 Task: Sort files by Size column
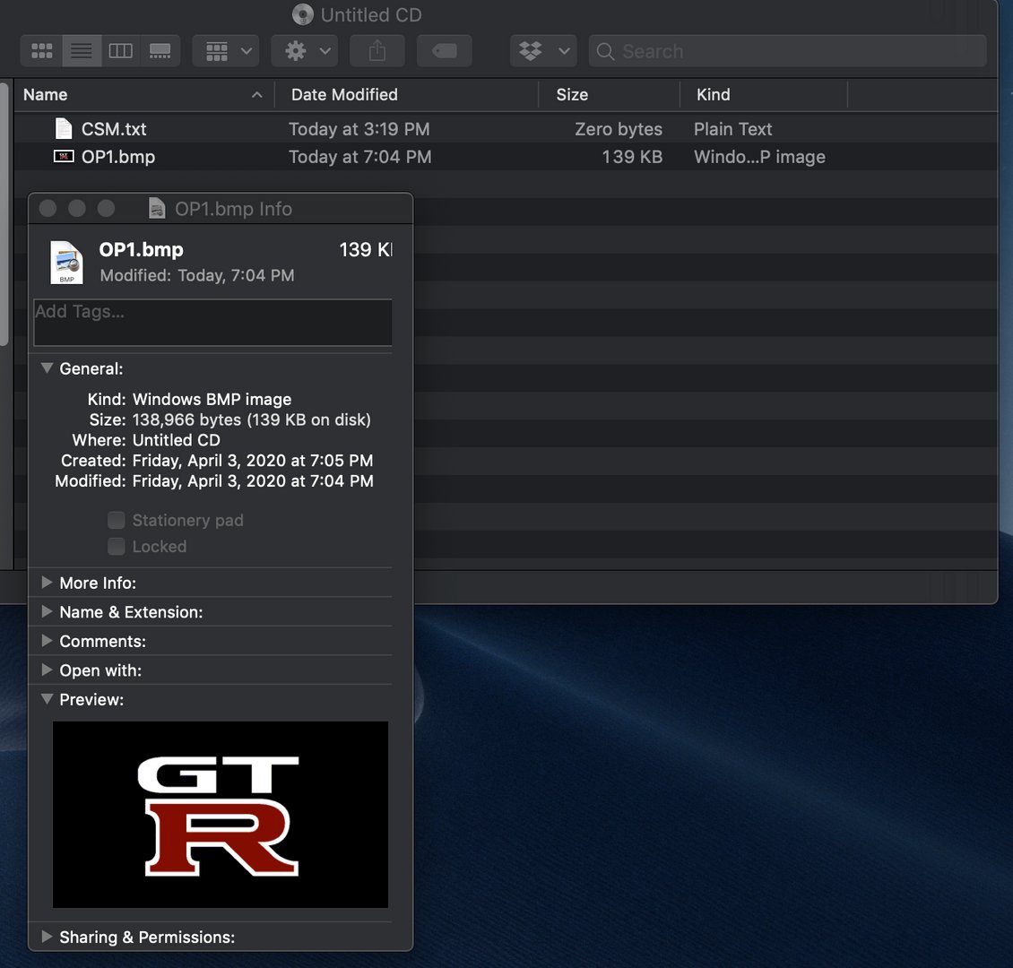[609, 95]
